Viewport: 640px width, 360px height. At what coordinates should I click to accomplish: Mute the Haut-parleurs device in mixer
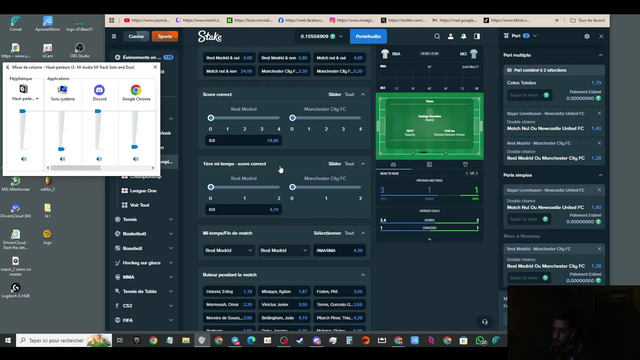tap(23, 159)
